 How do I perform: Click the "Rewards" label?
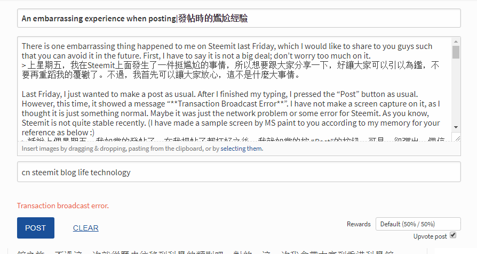[359, 224]
